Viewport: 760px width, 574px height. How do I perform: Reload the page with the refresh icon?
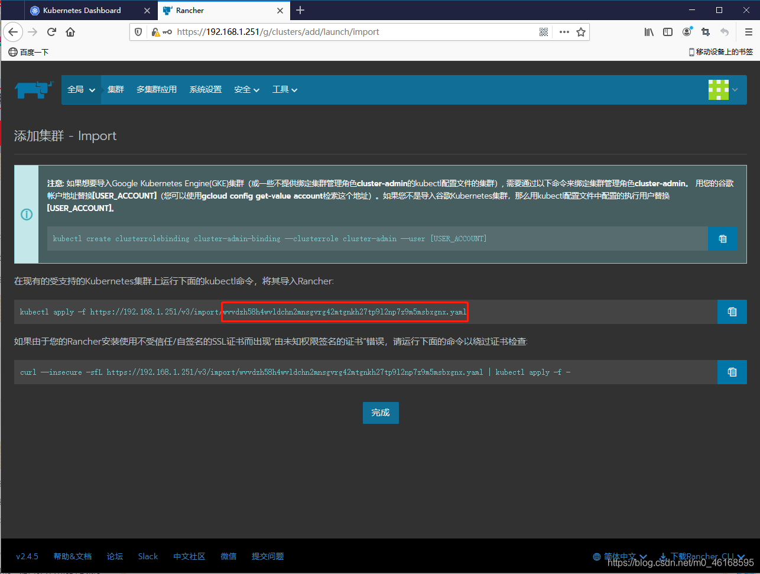coord(51,32)
